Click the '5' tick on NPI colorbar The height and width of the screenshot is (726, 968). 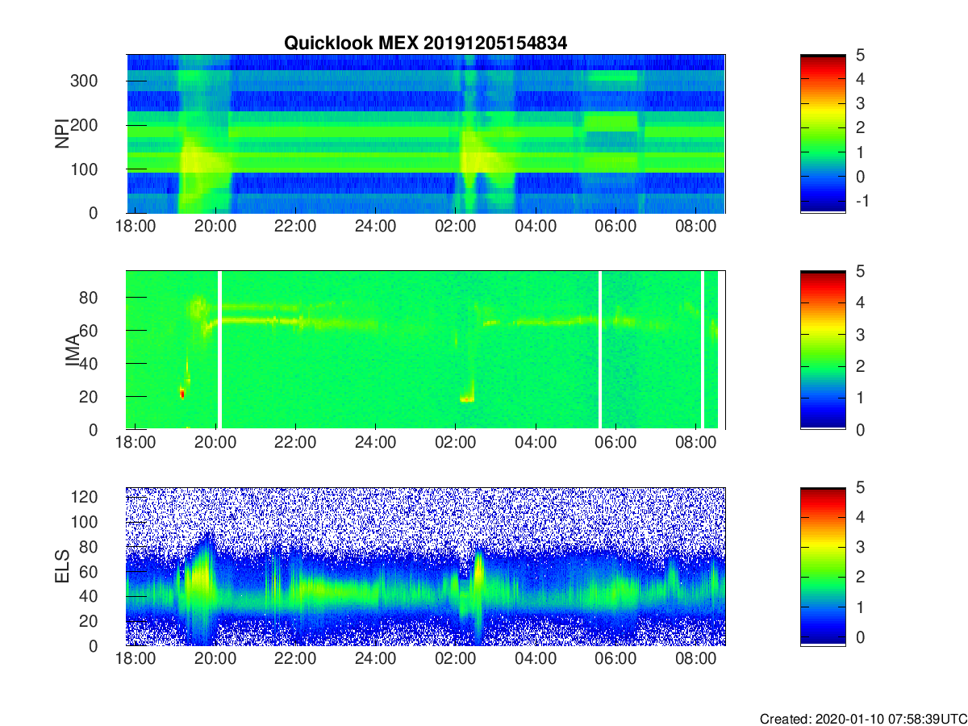click(859, 56)
